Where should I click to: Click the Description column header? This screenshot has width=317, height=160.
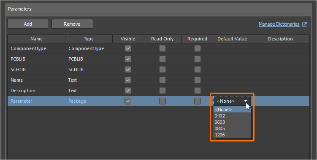(280, 39)
